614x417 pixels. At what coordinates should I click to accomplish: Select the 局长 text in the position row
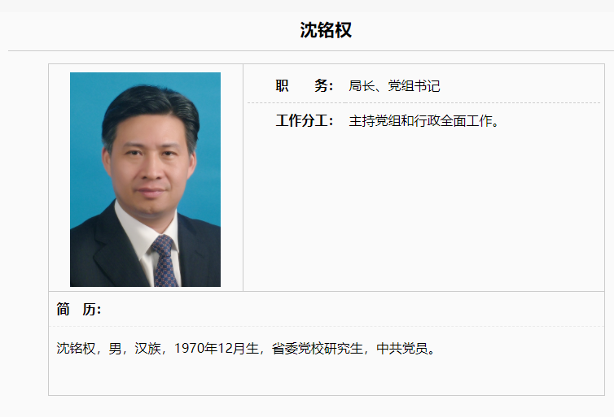coord(362,85)
